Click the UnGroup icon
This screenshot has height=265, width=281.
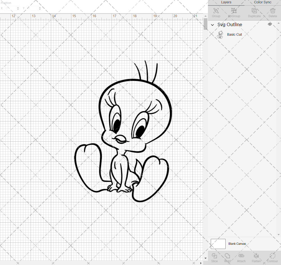click(234, 11)
